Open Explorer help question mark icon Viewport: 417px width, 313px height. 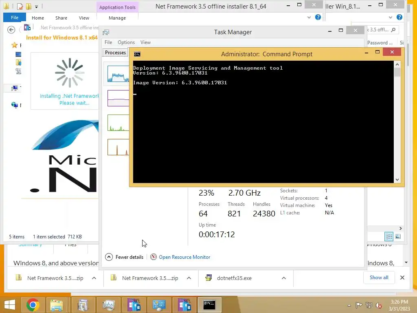318,17
